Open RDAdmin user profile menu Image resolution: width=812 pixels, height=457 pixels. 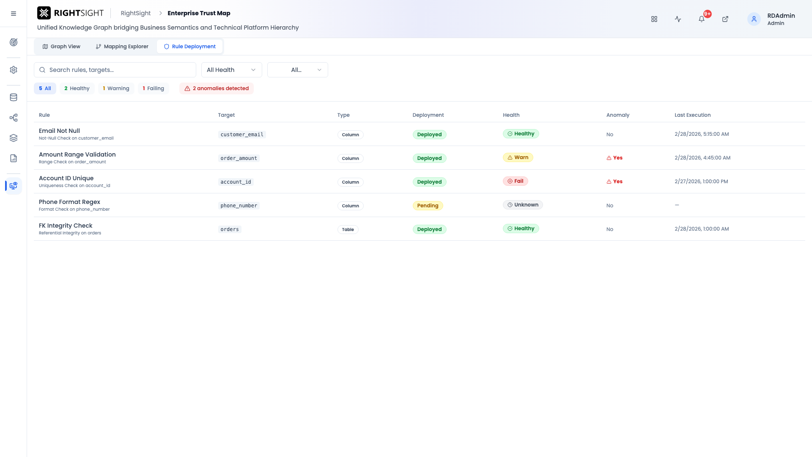coord(771,19)
